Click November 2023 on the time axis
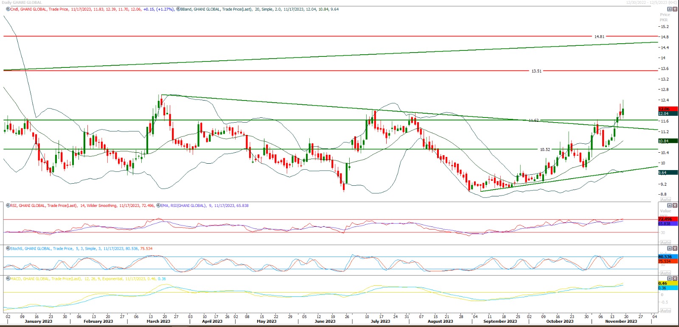 coord(621,321)
